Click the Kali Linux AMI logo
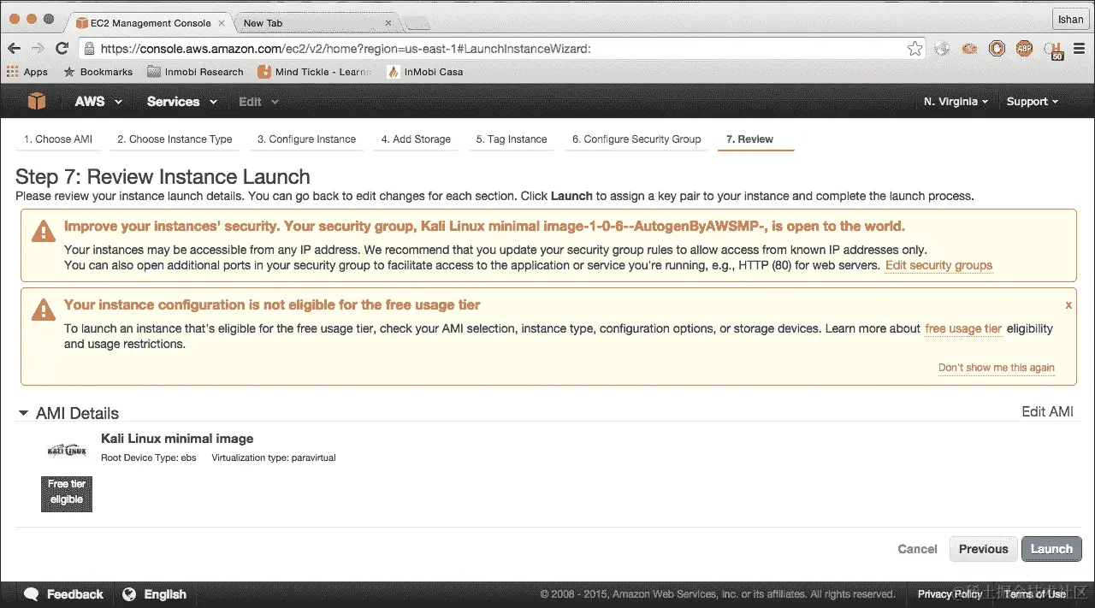This screenshot has width=1095, height=608. 67,450
